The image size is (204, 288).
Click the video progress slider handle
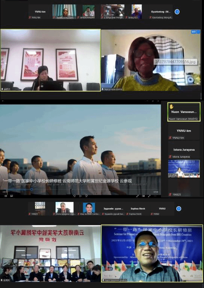(x=32, y=189)
